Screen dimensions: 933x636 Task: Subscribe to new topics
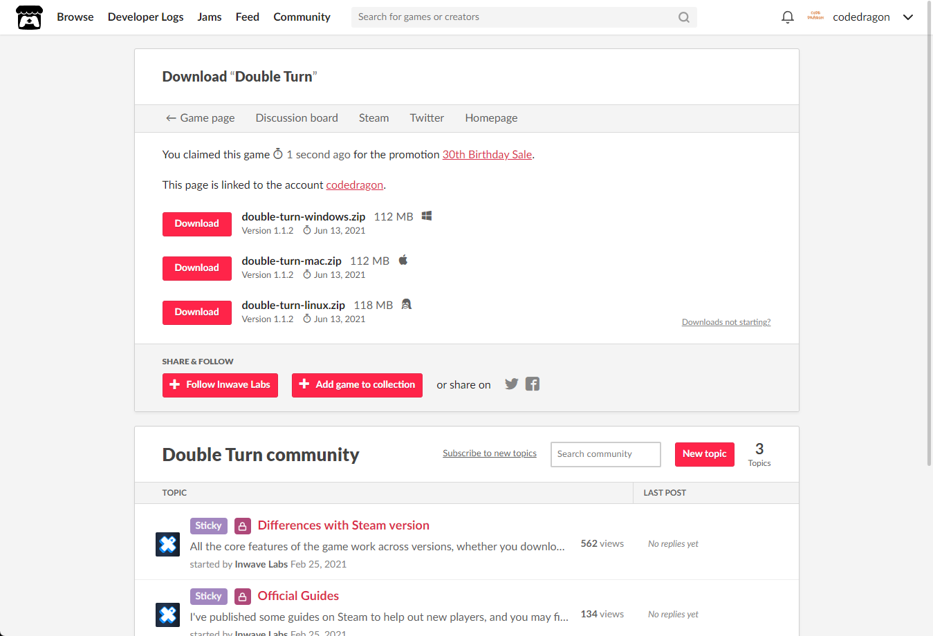pyautogui.click(x=490, y=453)
